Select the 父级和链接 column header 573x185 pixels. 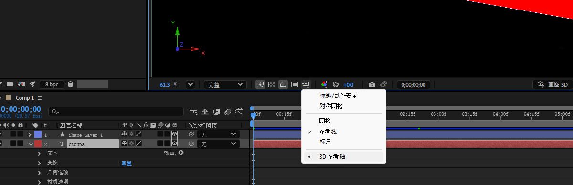[202, 125]
